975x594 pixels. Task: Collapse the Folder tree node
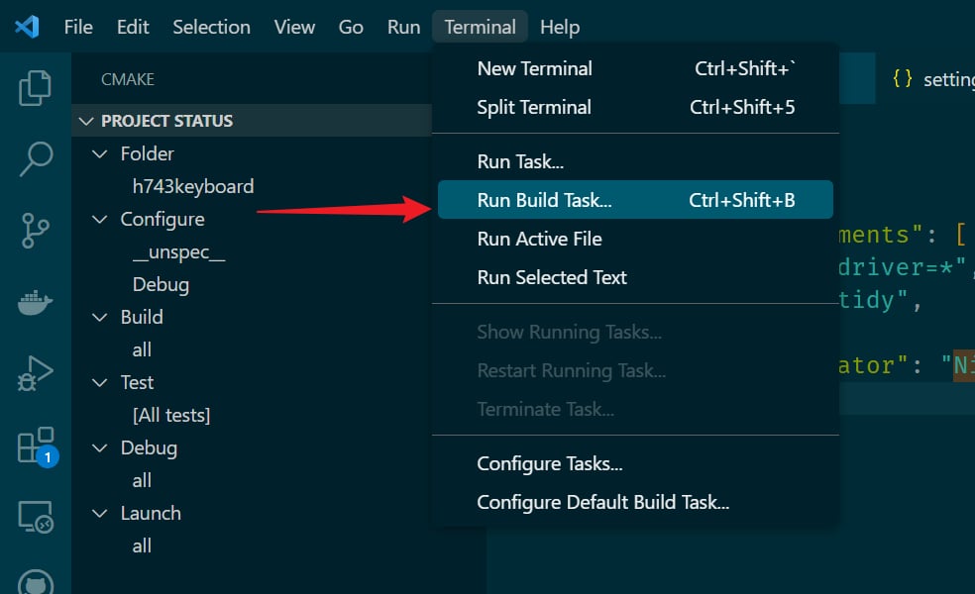pos(100,153)
